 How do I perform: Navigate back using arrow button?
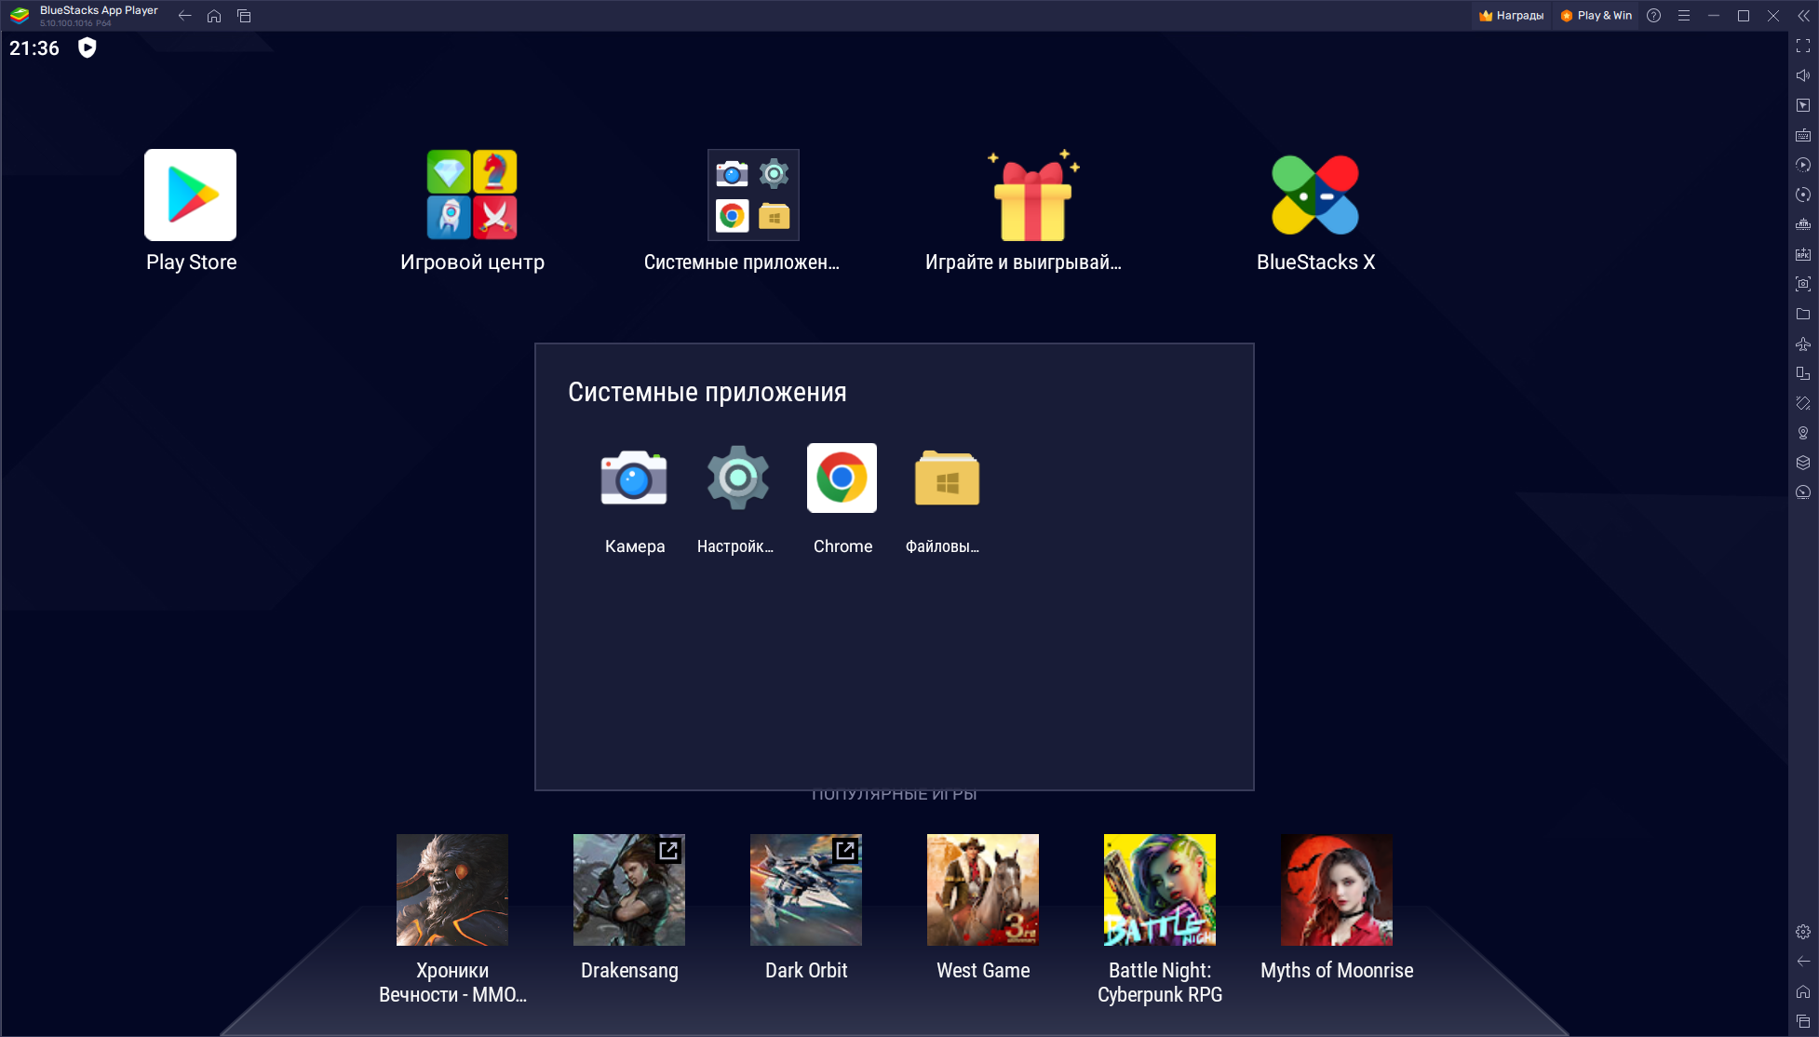tap(187, 15)
